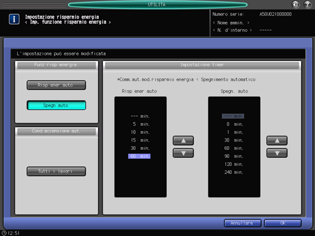Click the Tutti i lavori button
The image size is (315, 236).
pos(56,171)
